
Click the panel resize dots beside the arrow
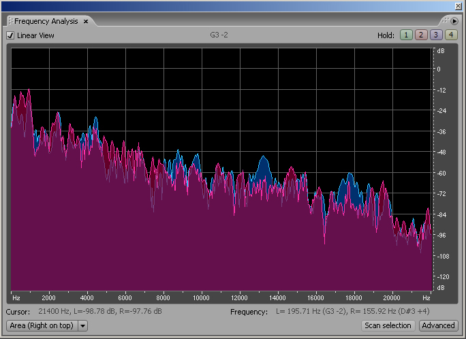[445, 20]
